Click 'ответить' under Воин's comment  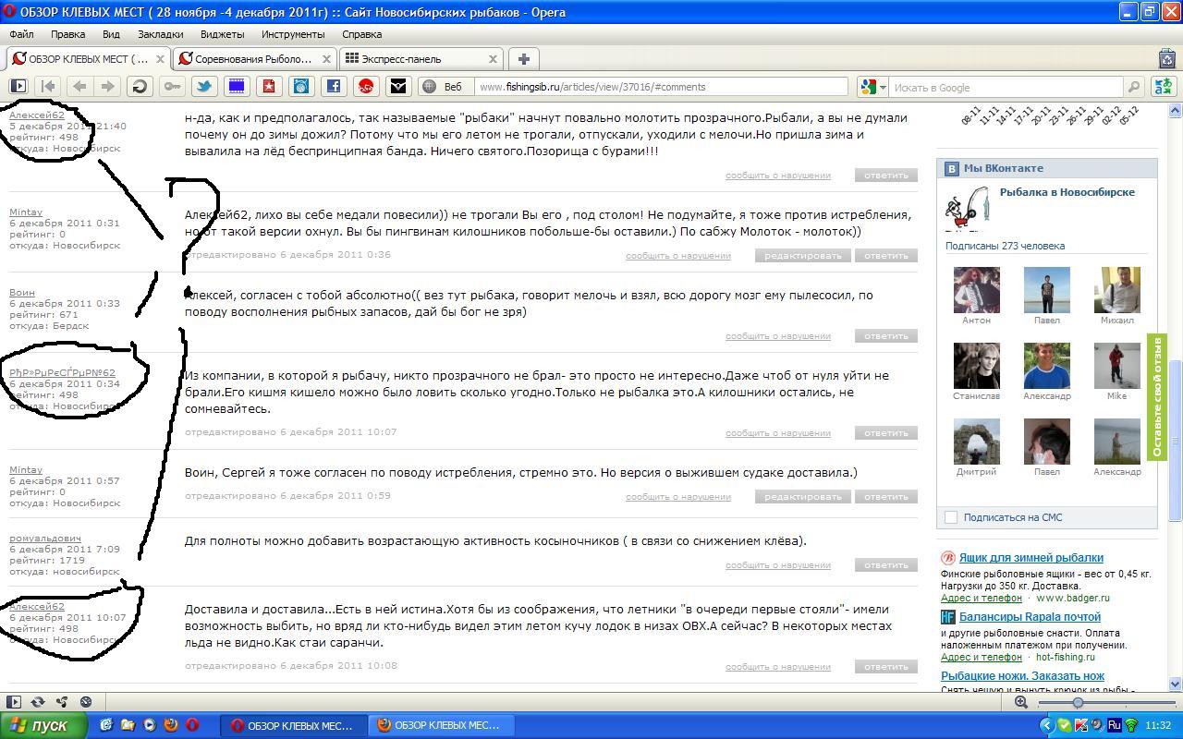click(885, 336)
